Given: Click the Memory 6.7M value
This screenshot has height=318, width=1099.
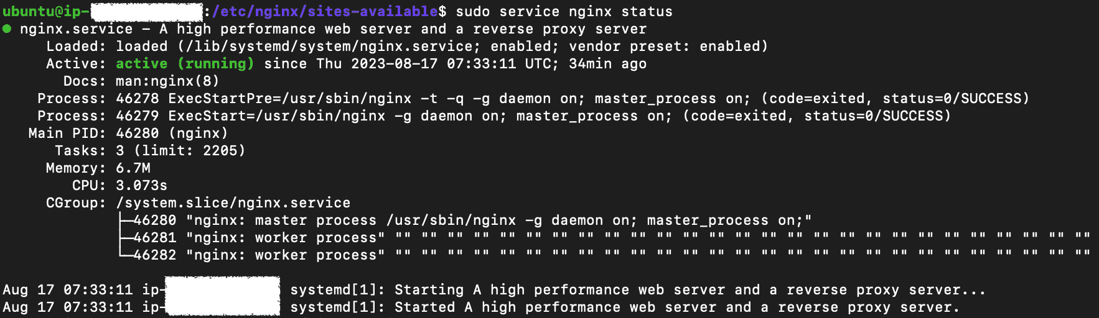Looking at the screenshot, I should 133,168.
